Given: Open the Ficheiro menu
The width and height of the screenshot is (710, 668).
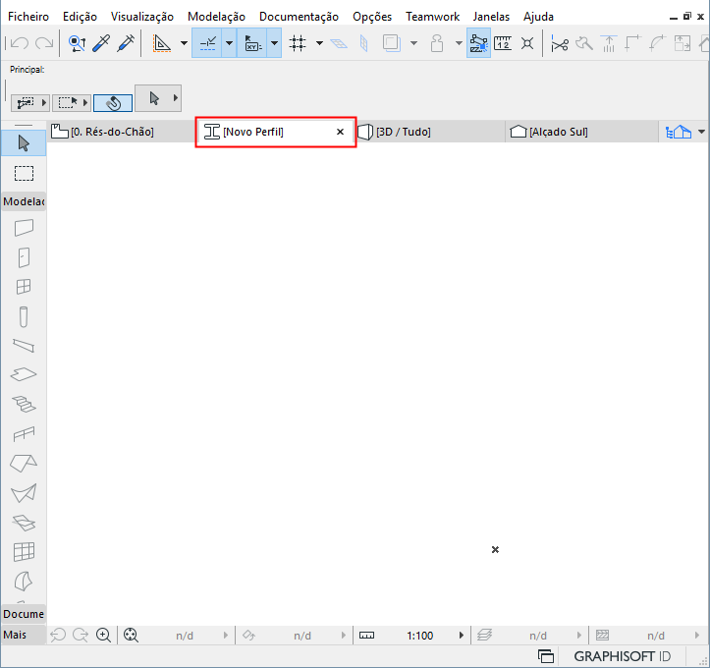Looking at the screenshot, I should click(28, 17).
